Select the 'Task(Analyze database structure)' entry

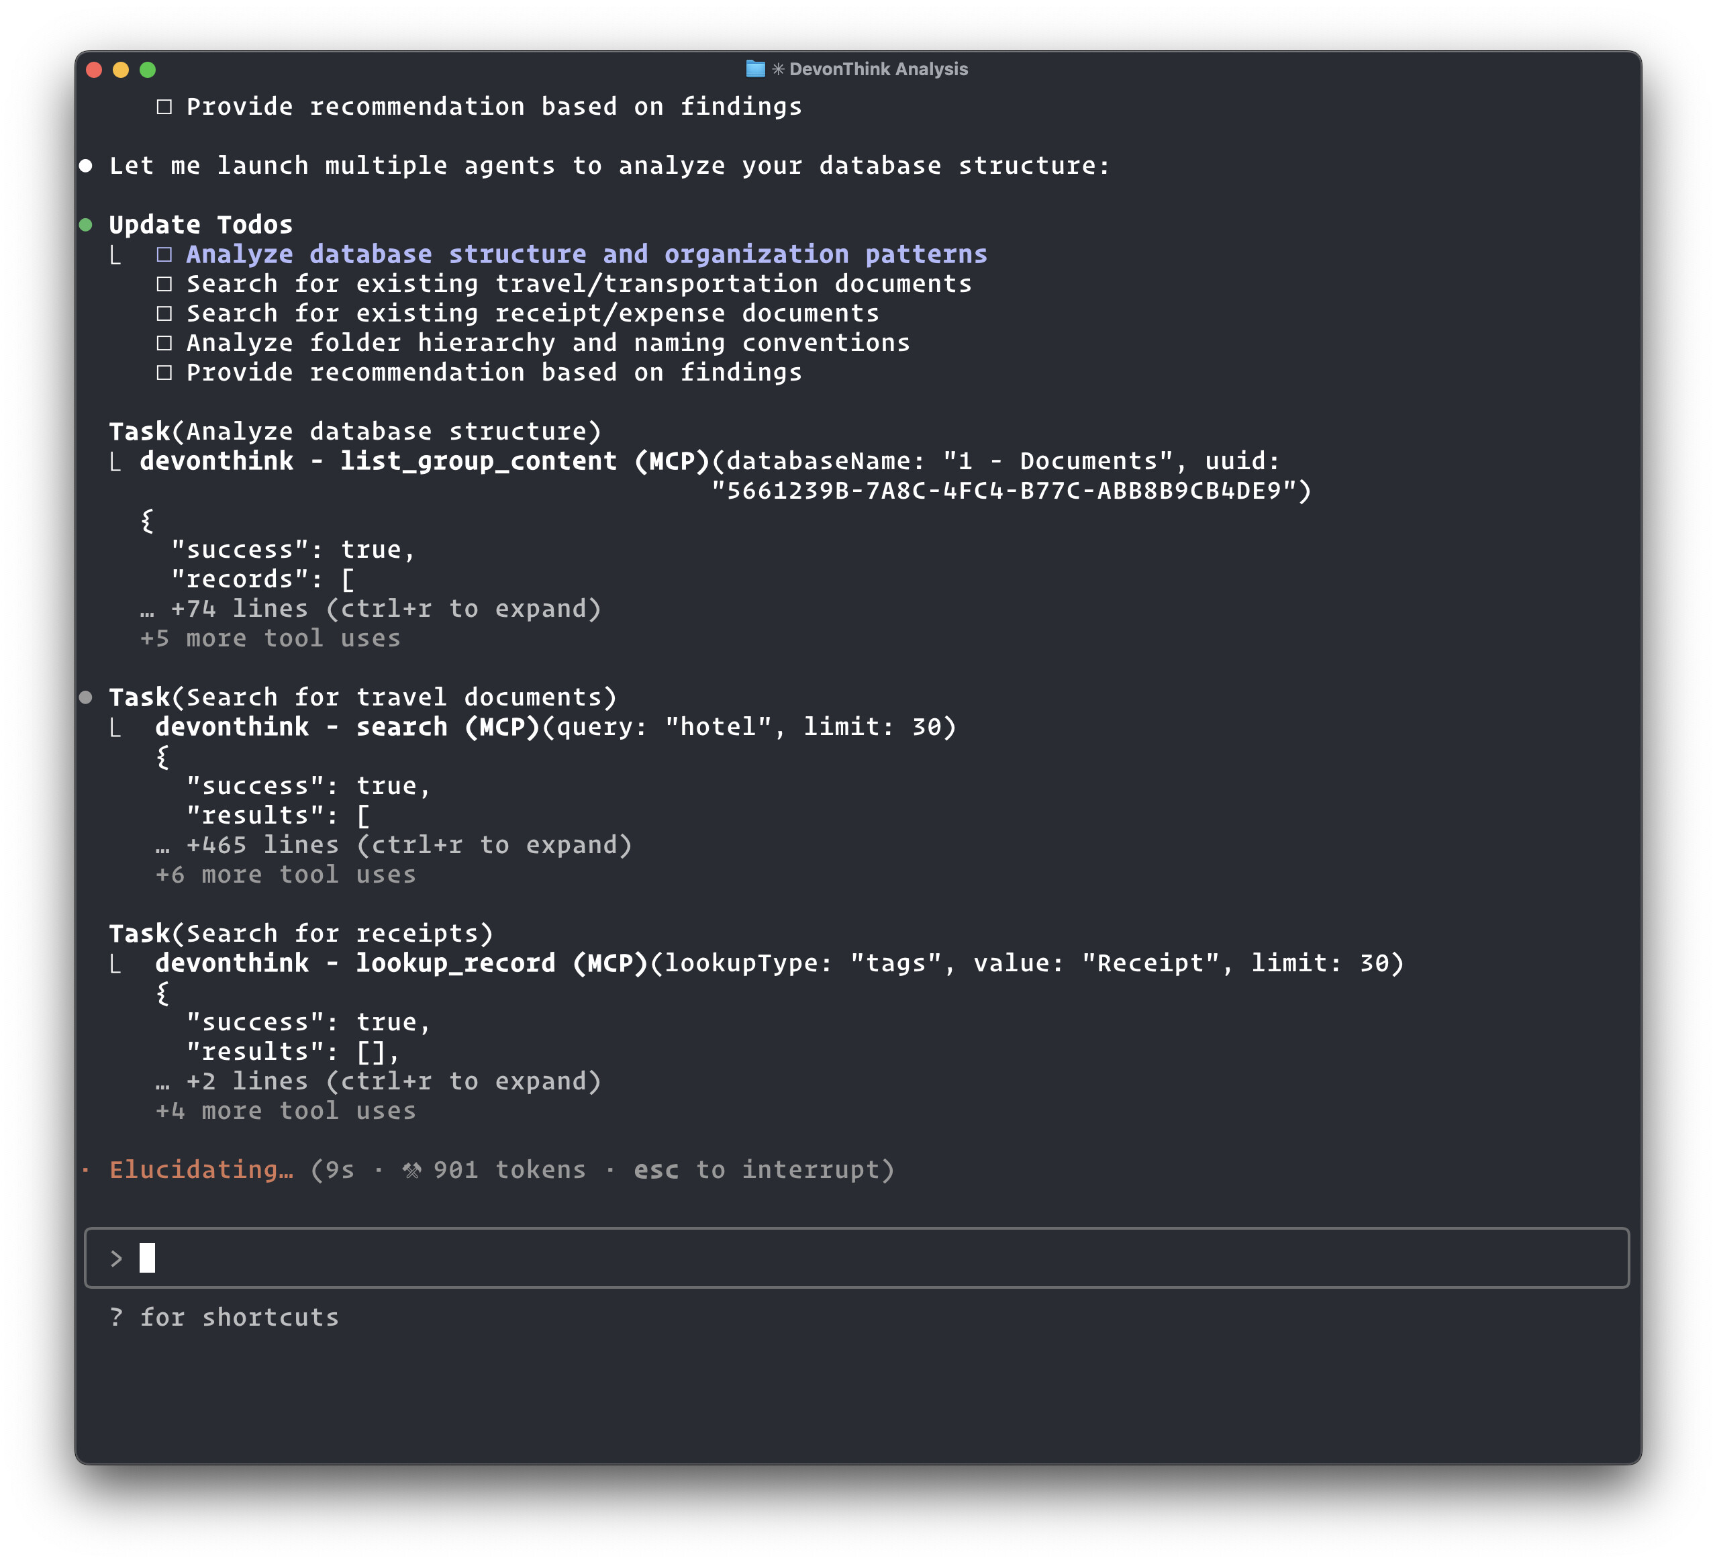355,432
